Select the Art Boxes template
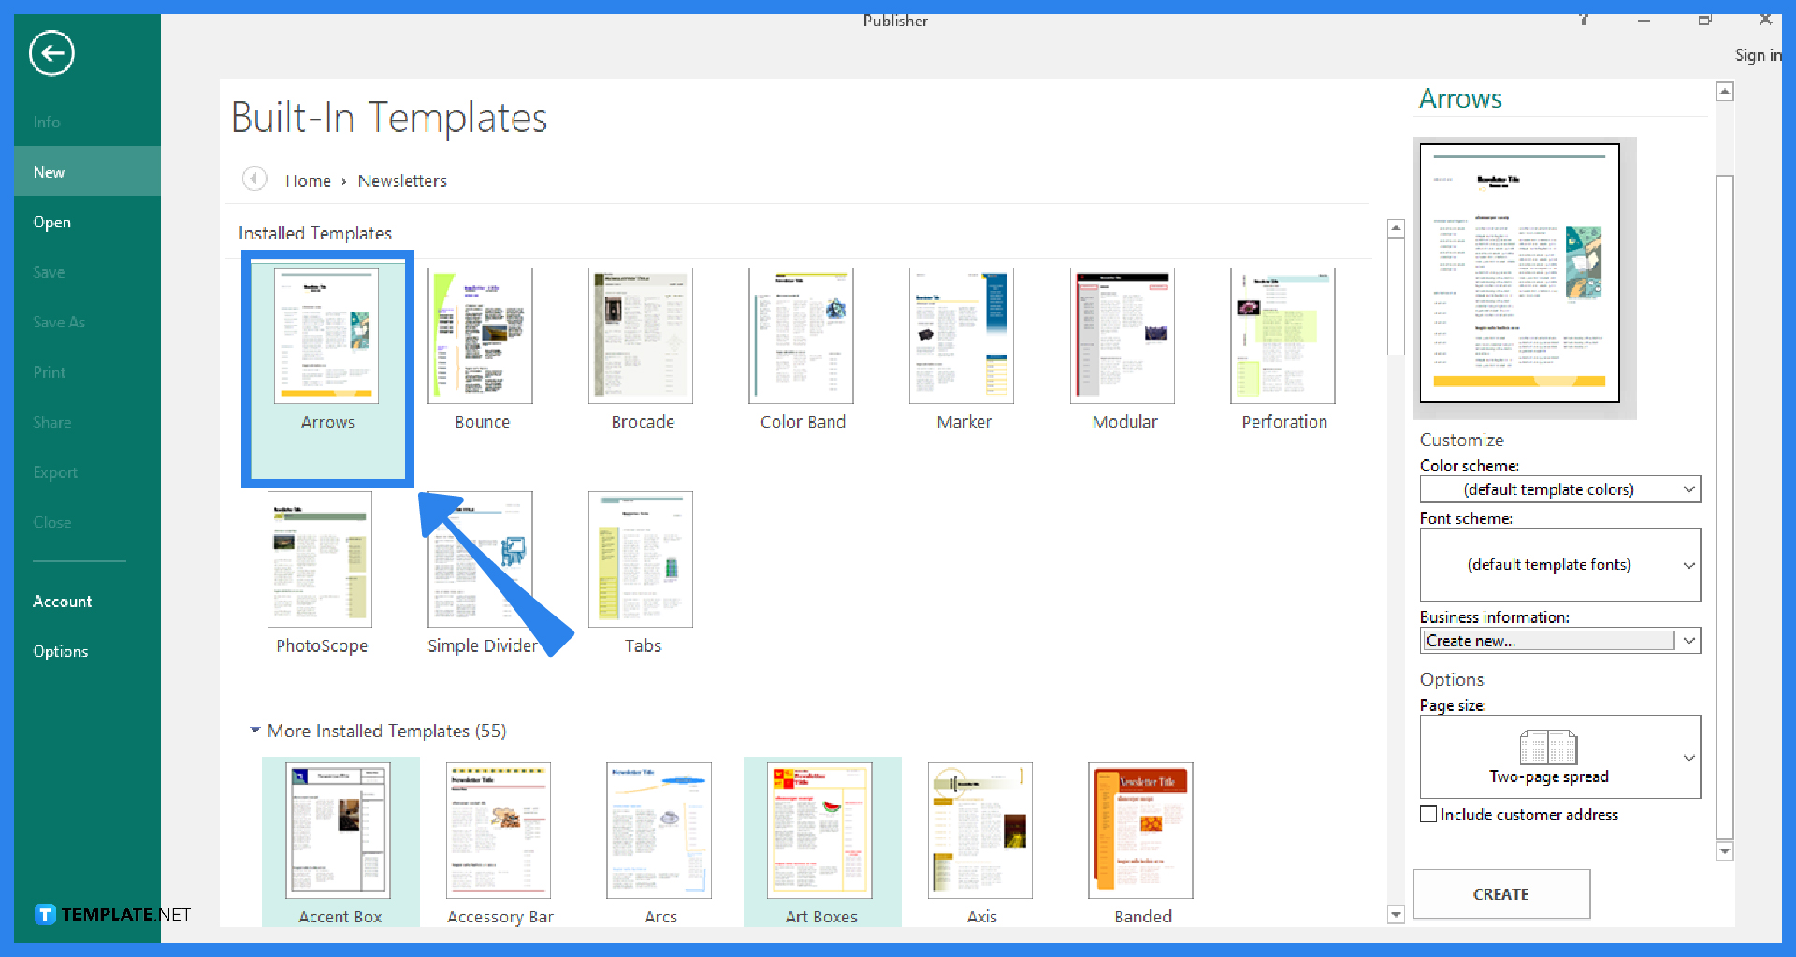 click(x=821, y=830)
